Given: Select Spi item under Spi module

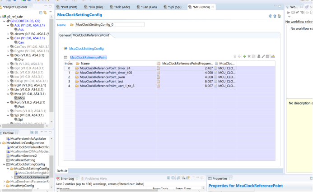Looking at the screenshot, I should pyautogui.click(x=19, y=120).
